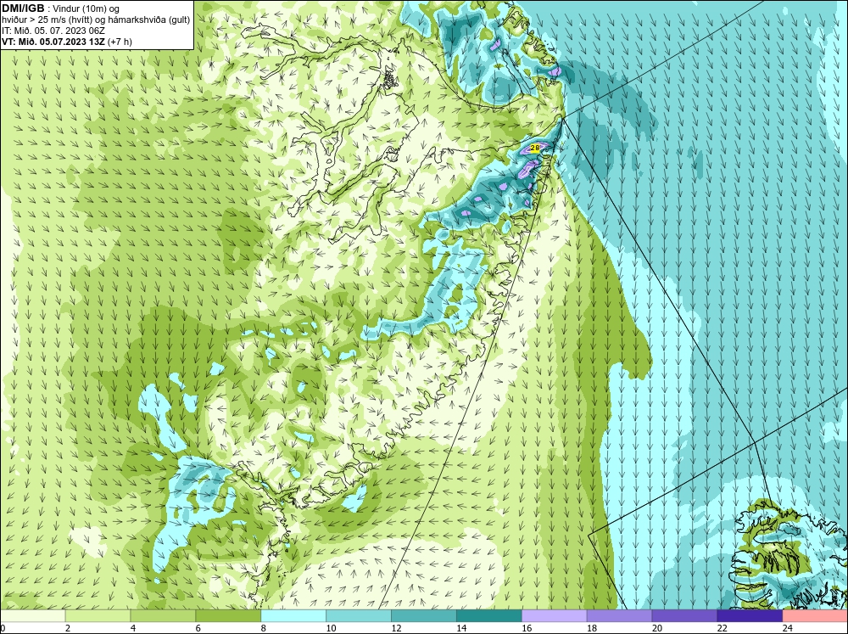The height and width of the screenshot is (634, 848).
Task: Click the IT: Mið. 05. 07. 2023 06Z line
Action: coord(53,31)
